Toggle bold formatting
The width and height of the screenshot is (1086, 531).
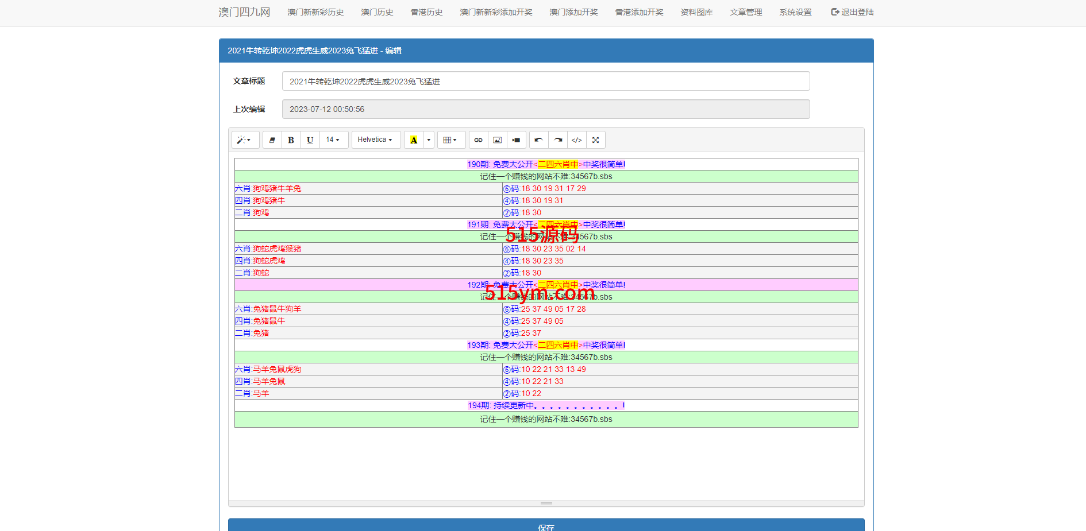point(291,140)
